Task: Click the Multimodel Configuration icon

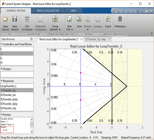Action: click(40, 19)
